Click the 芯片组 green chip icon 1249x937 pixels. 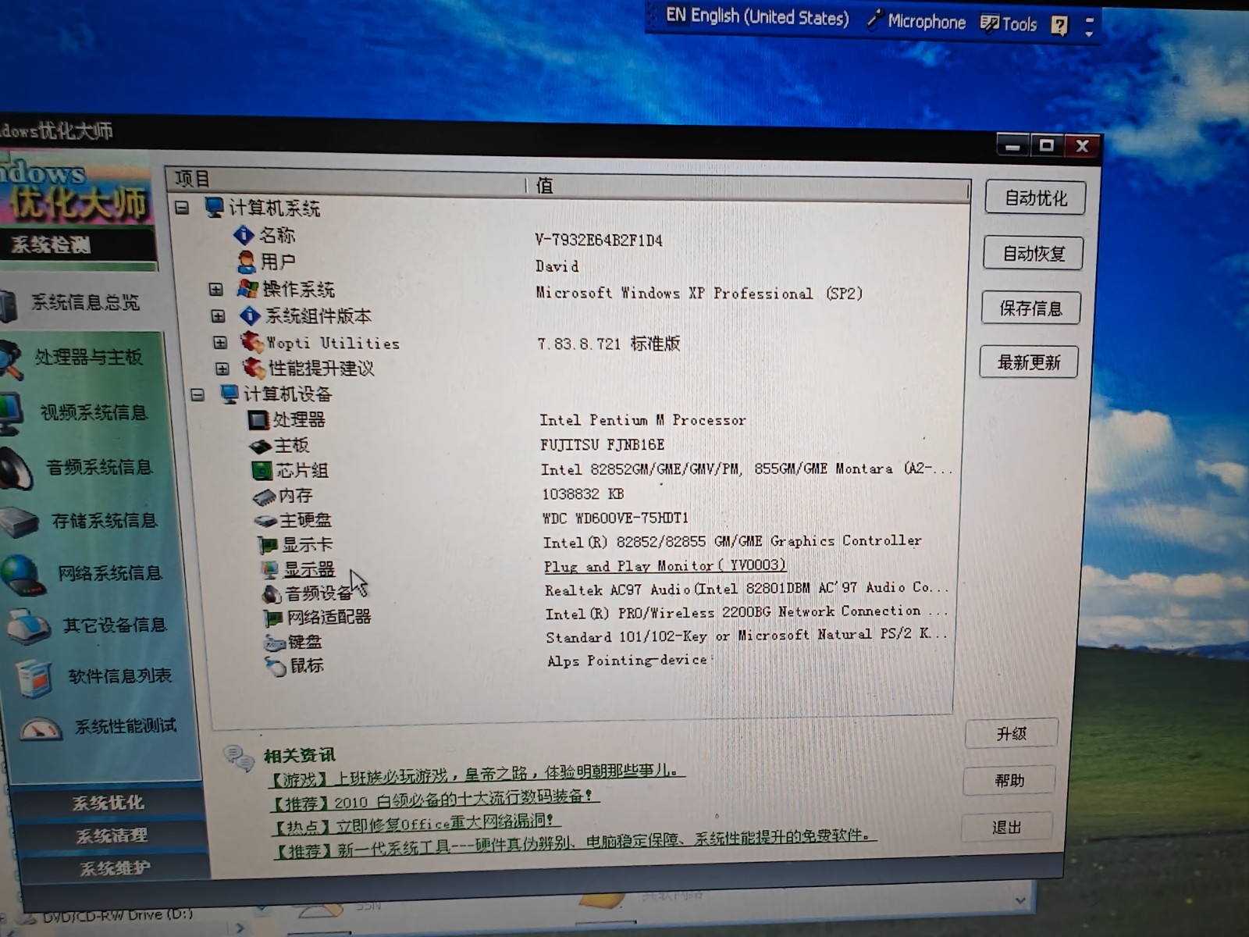(x=261, y=470)
